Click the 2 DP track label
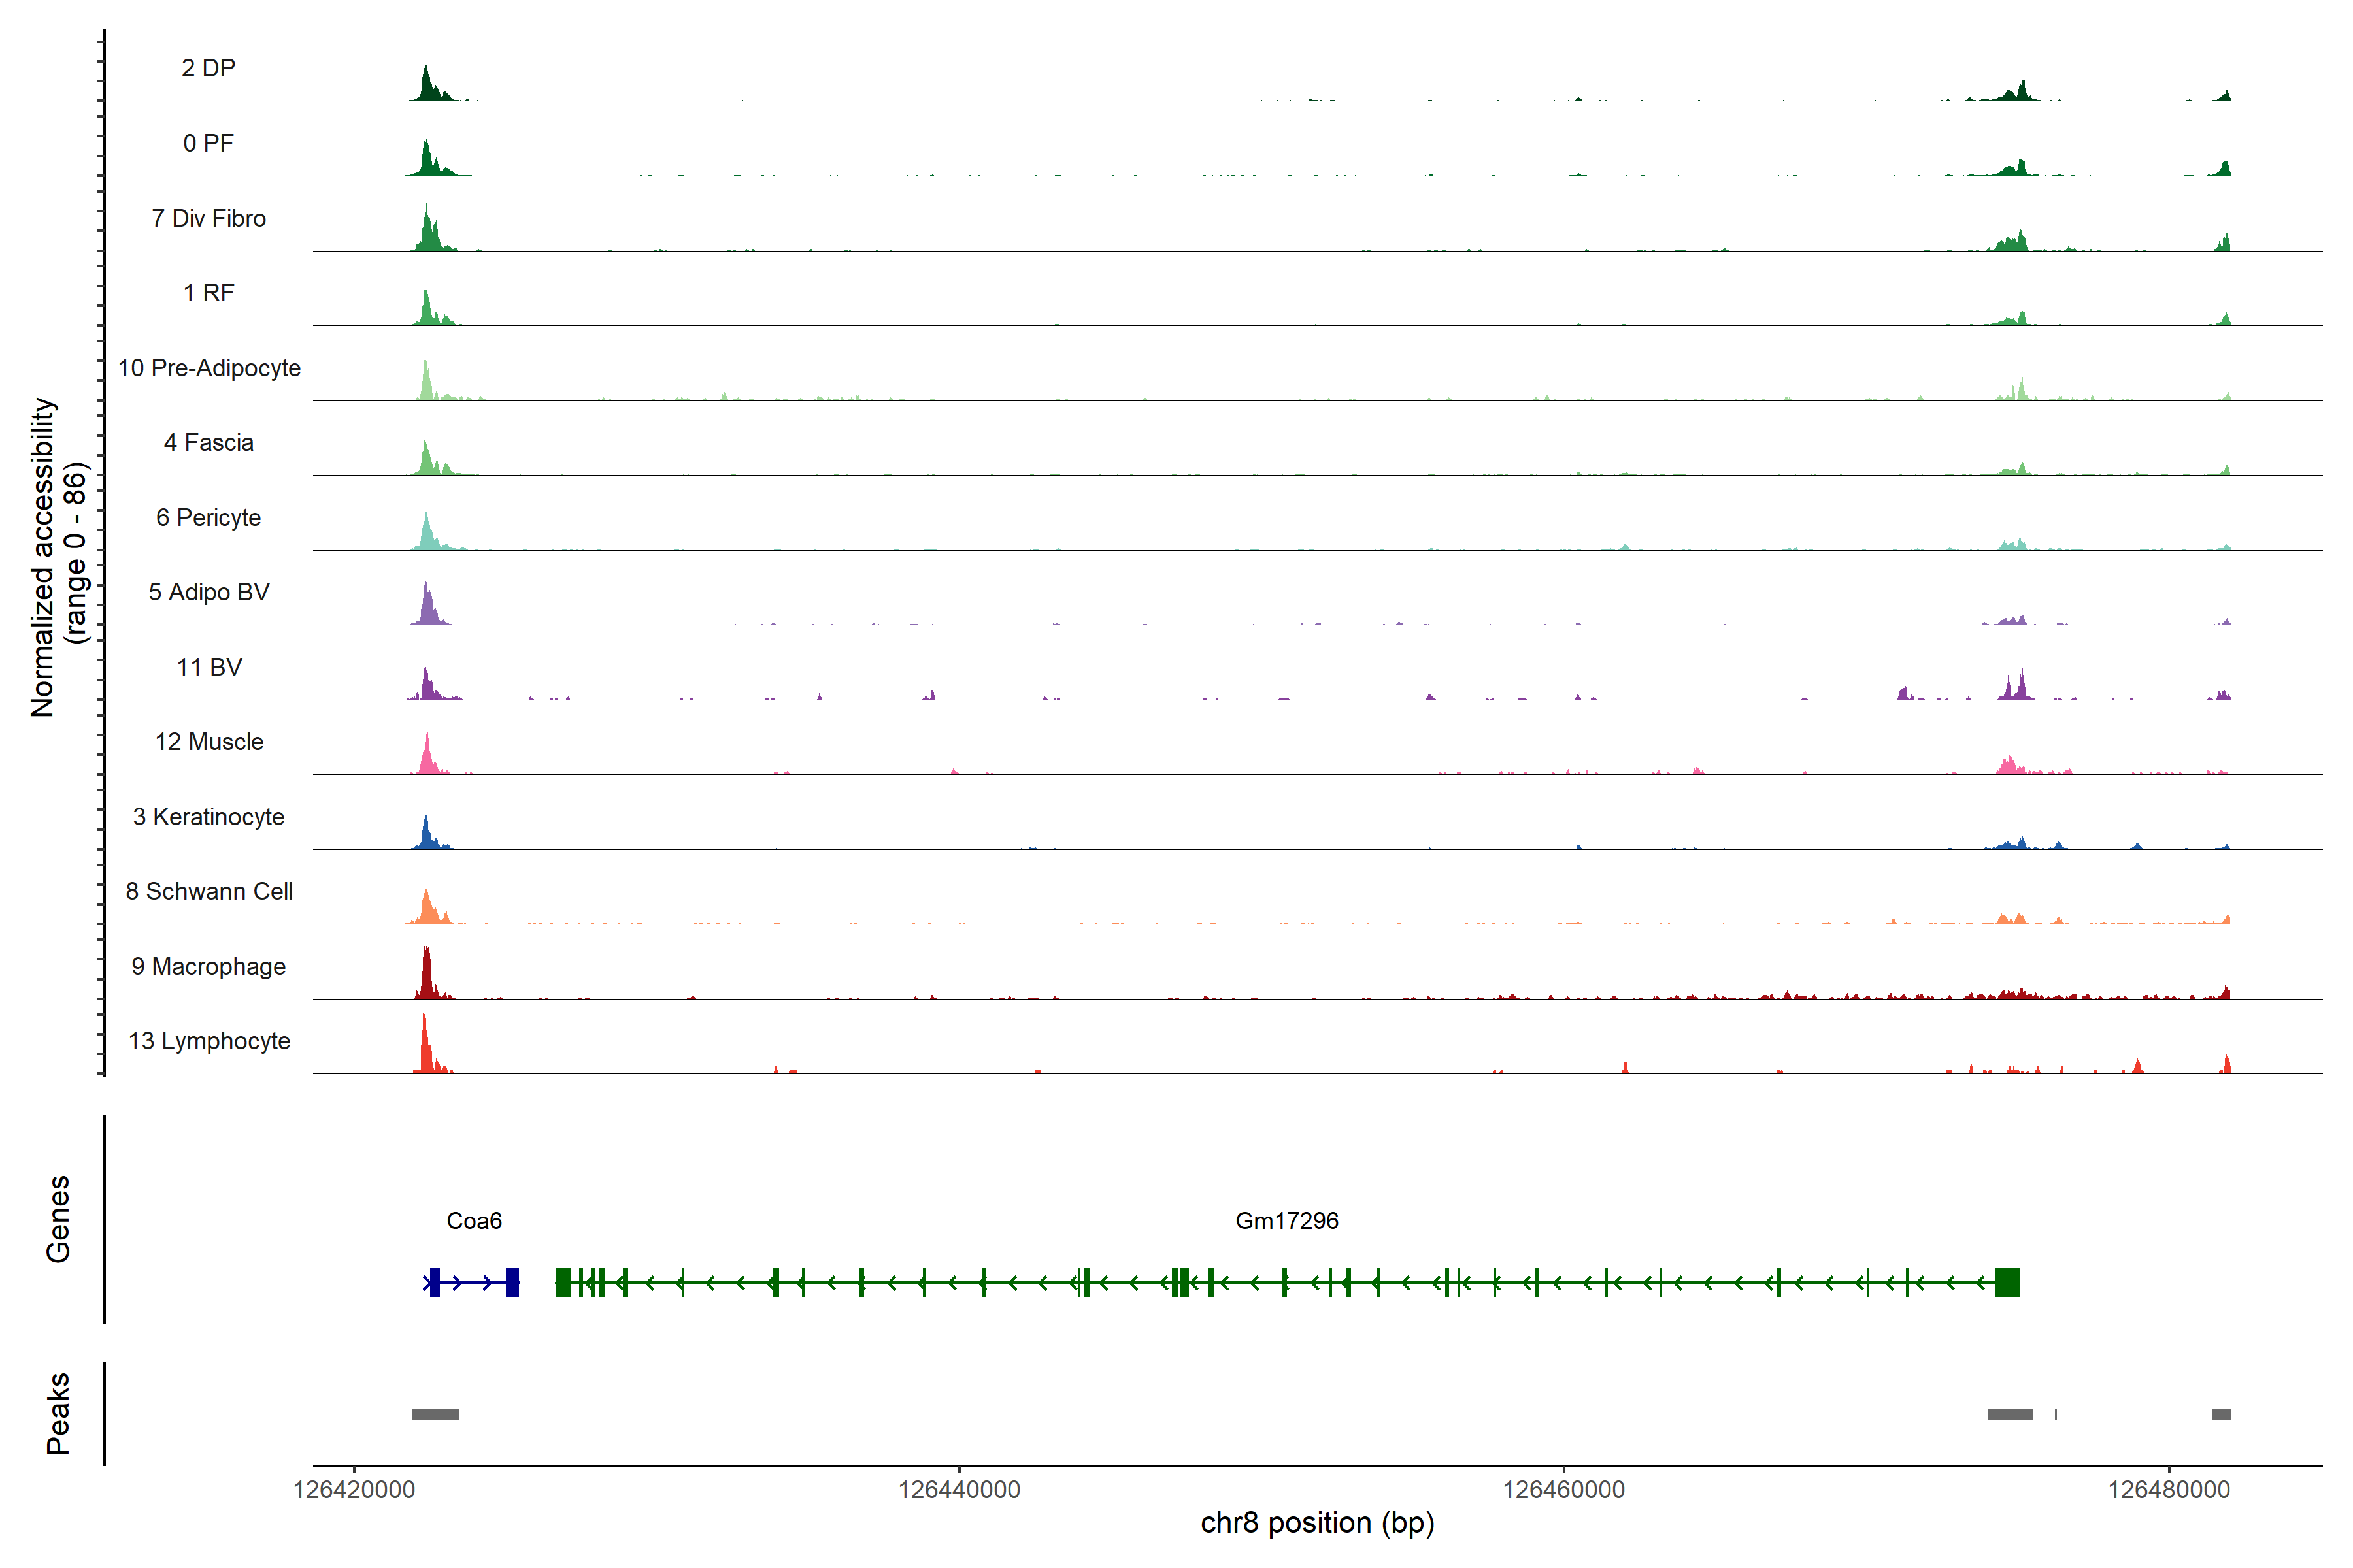The image size is (2353, 1568). coord(208,68)
